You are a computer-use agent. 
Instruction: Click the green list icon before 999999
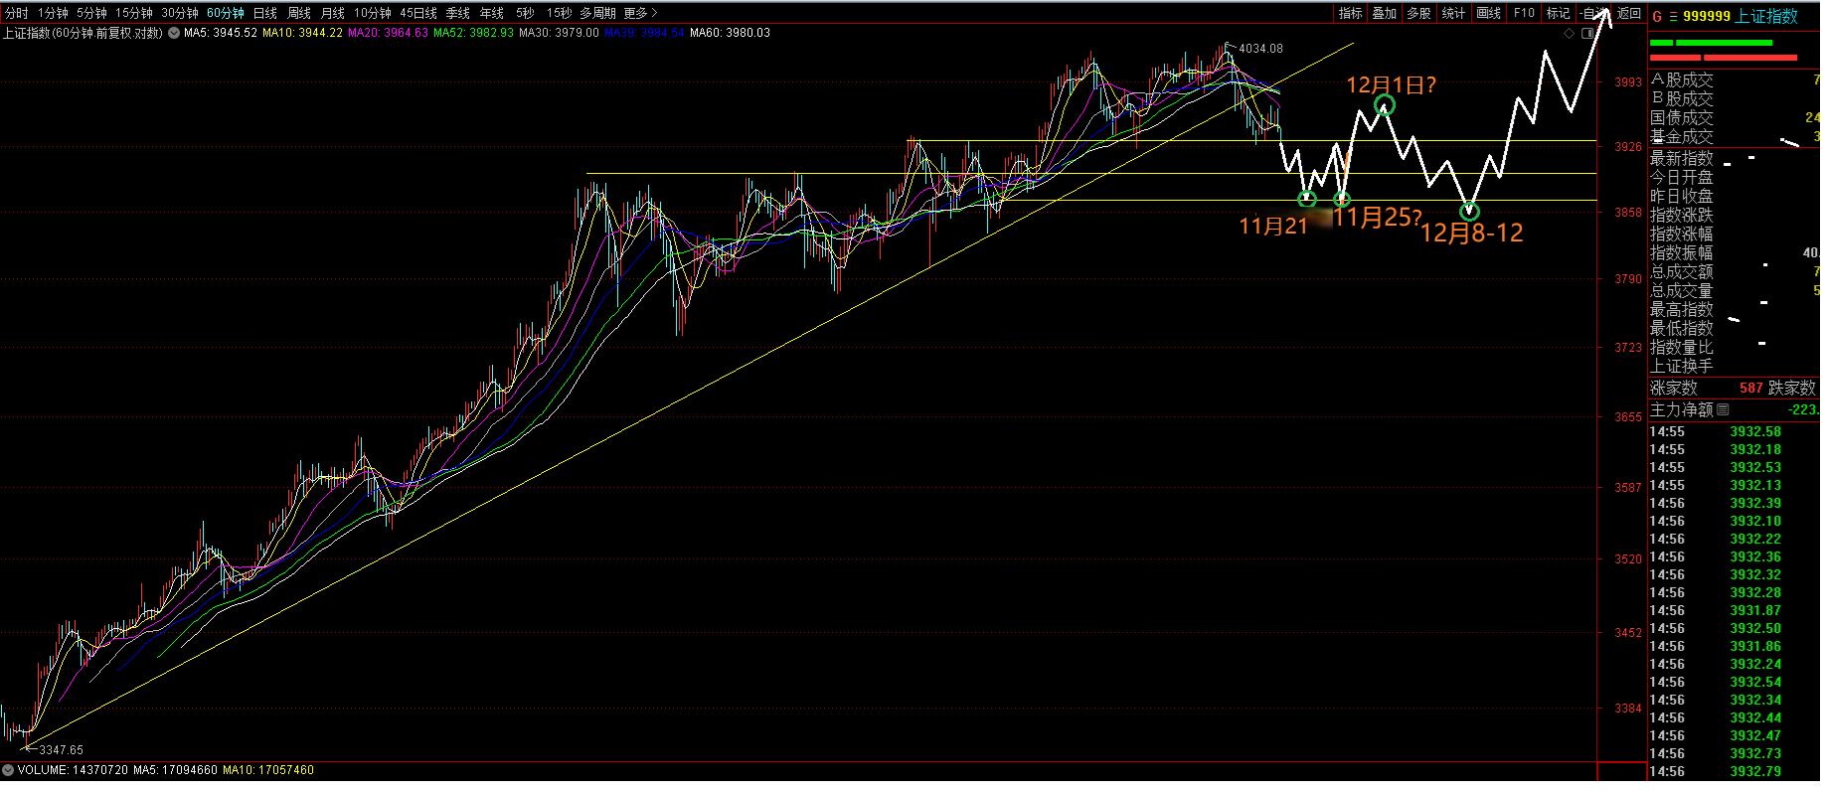(x=1673, y=16)
